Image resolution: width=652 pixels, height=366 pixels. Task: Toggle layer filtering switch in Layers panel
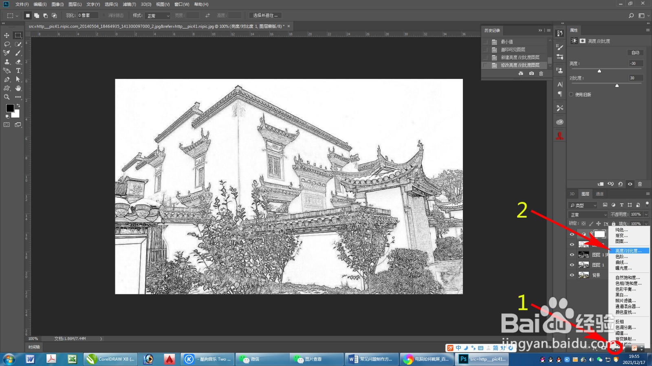pos(647,204)
